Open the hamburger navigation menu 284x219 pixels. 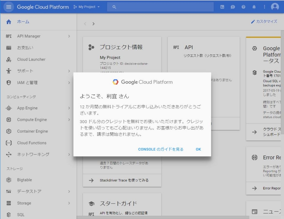(x=9, y=7)
